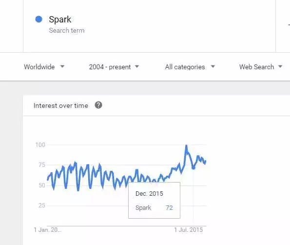290x245 pixels.
Task: Click the Search term subtitle under Spark
Action: [67, 30]
